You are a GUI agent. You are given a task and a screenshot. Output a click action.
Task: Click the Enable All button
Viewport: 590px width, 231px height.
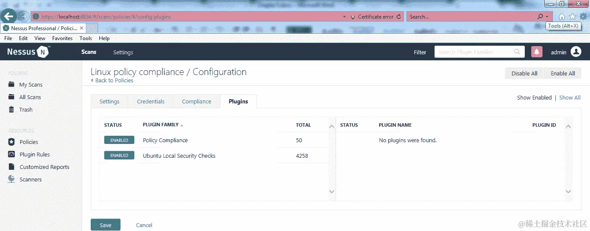coord(563,73)
